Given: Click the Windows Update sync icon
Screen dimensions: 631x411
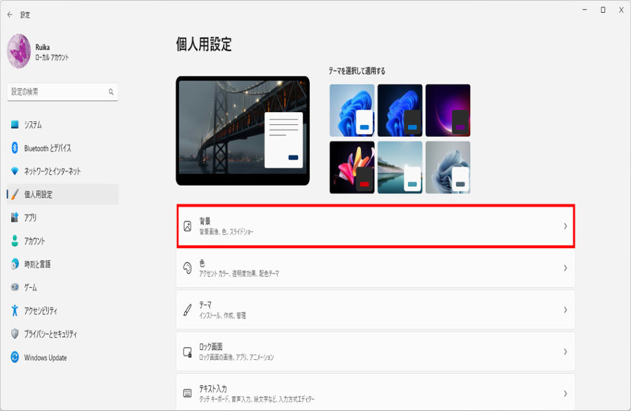Looking at the screenshot, I should click(15, 357).
